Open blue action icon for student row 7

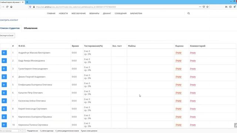[4, 100]
